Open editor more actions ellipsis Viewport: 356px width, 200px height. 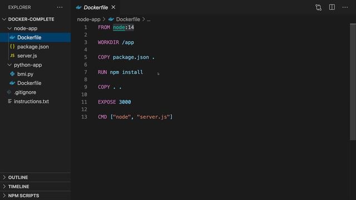(345, 7)
